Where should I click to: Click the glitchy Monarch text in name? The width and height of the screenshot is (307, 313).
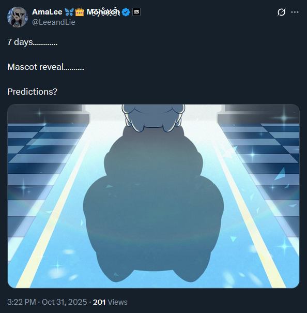103,12
